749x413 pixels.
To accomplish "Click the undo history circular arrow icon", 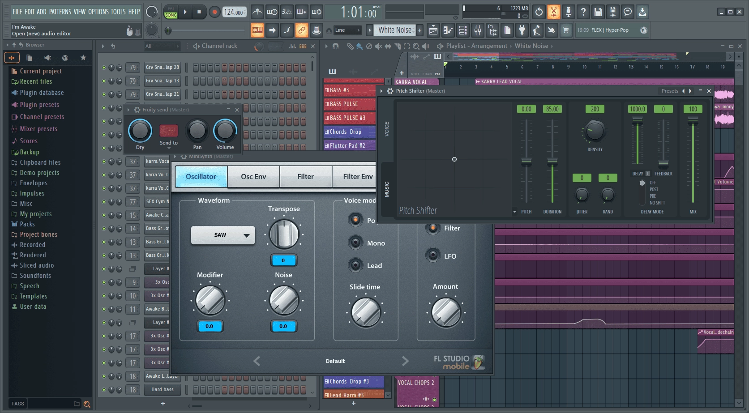I will pos(539,12).
